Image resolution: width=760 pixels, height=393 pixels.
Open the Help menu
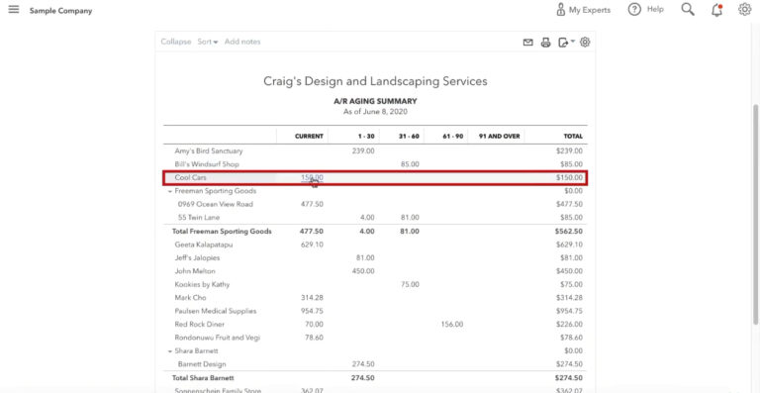(645, 9)
